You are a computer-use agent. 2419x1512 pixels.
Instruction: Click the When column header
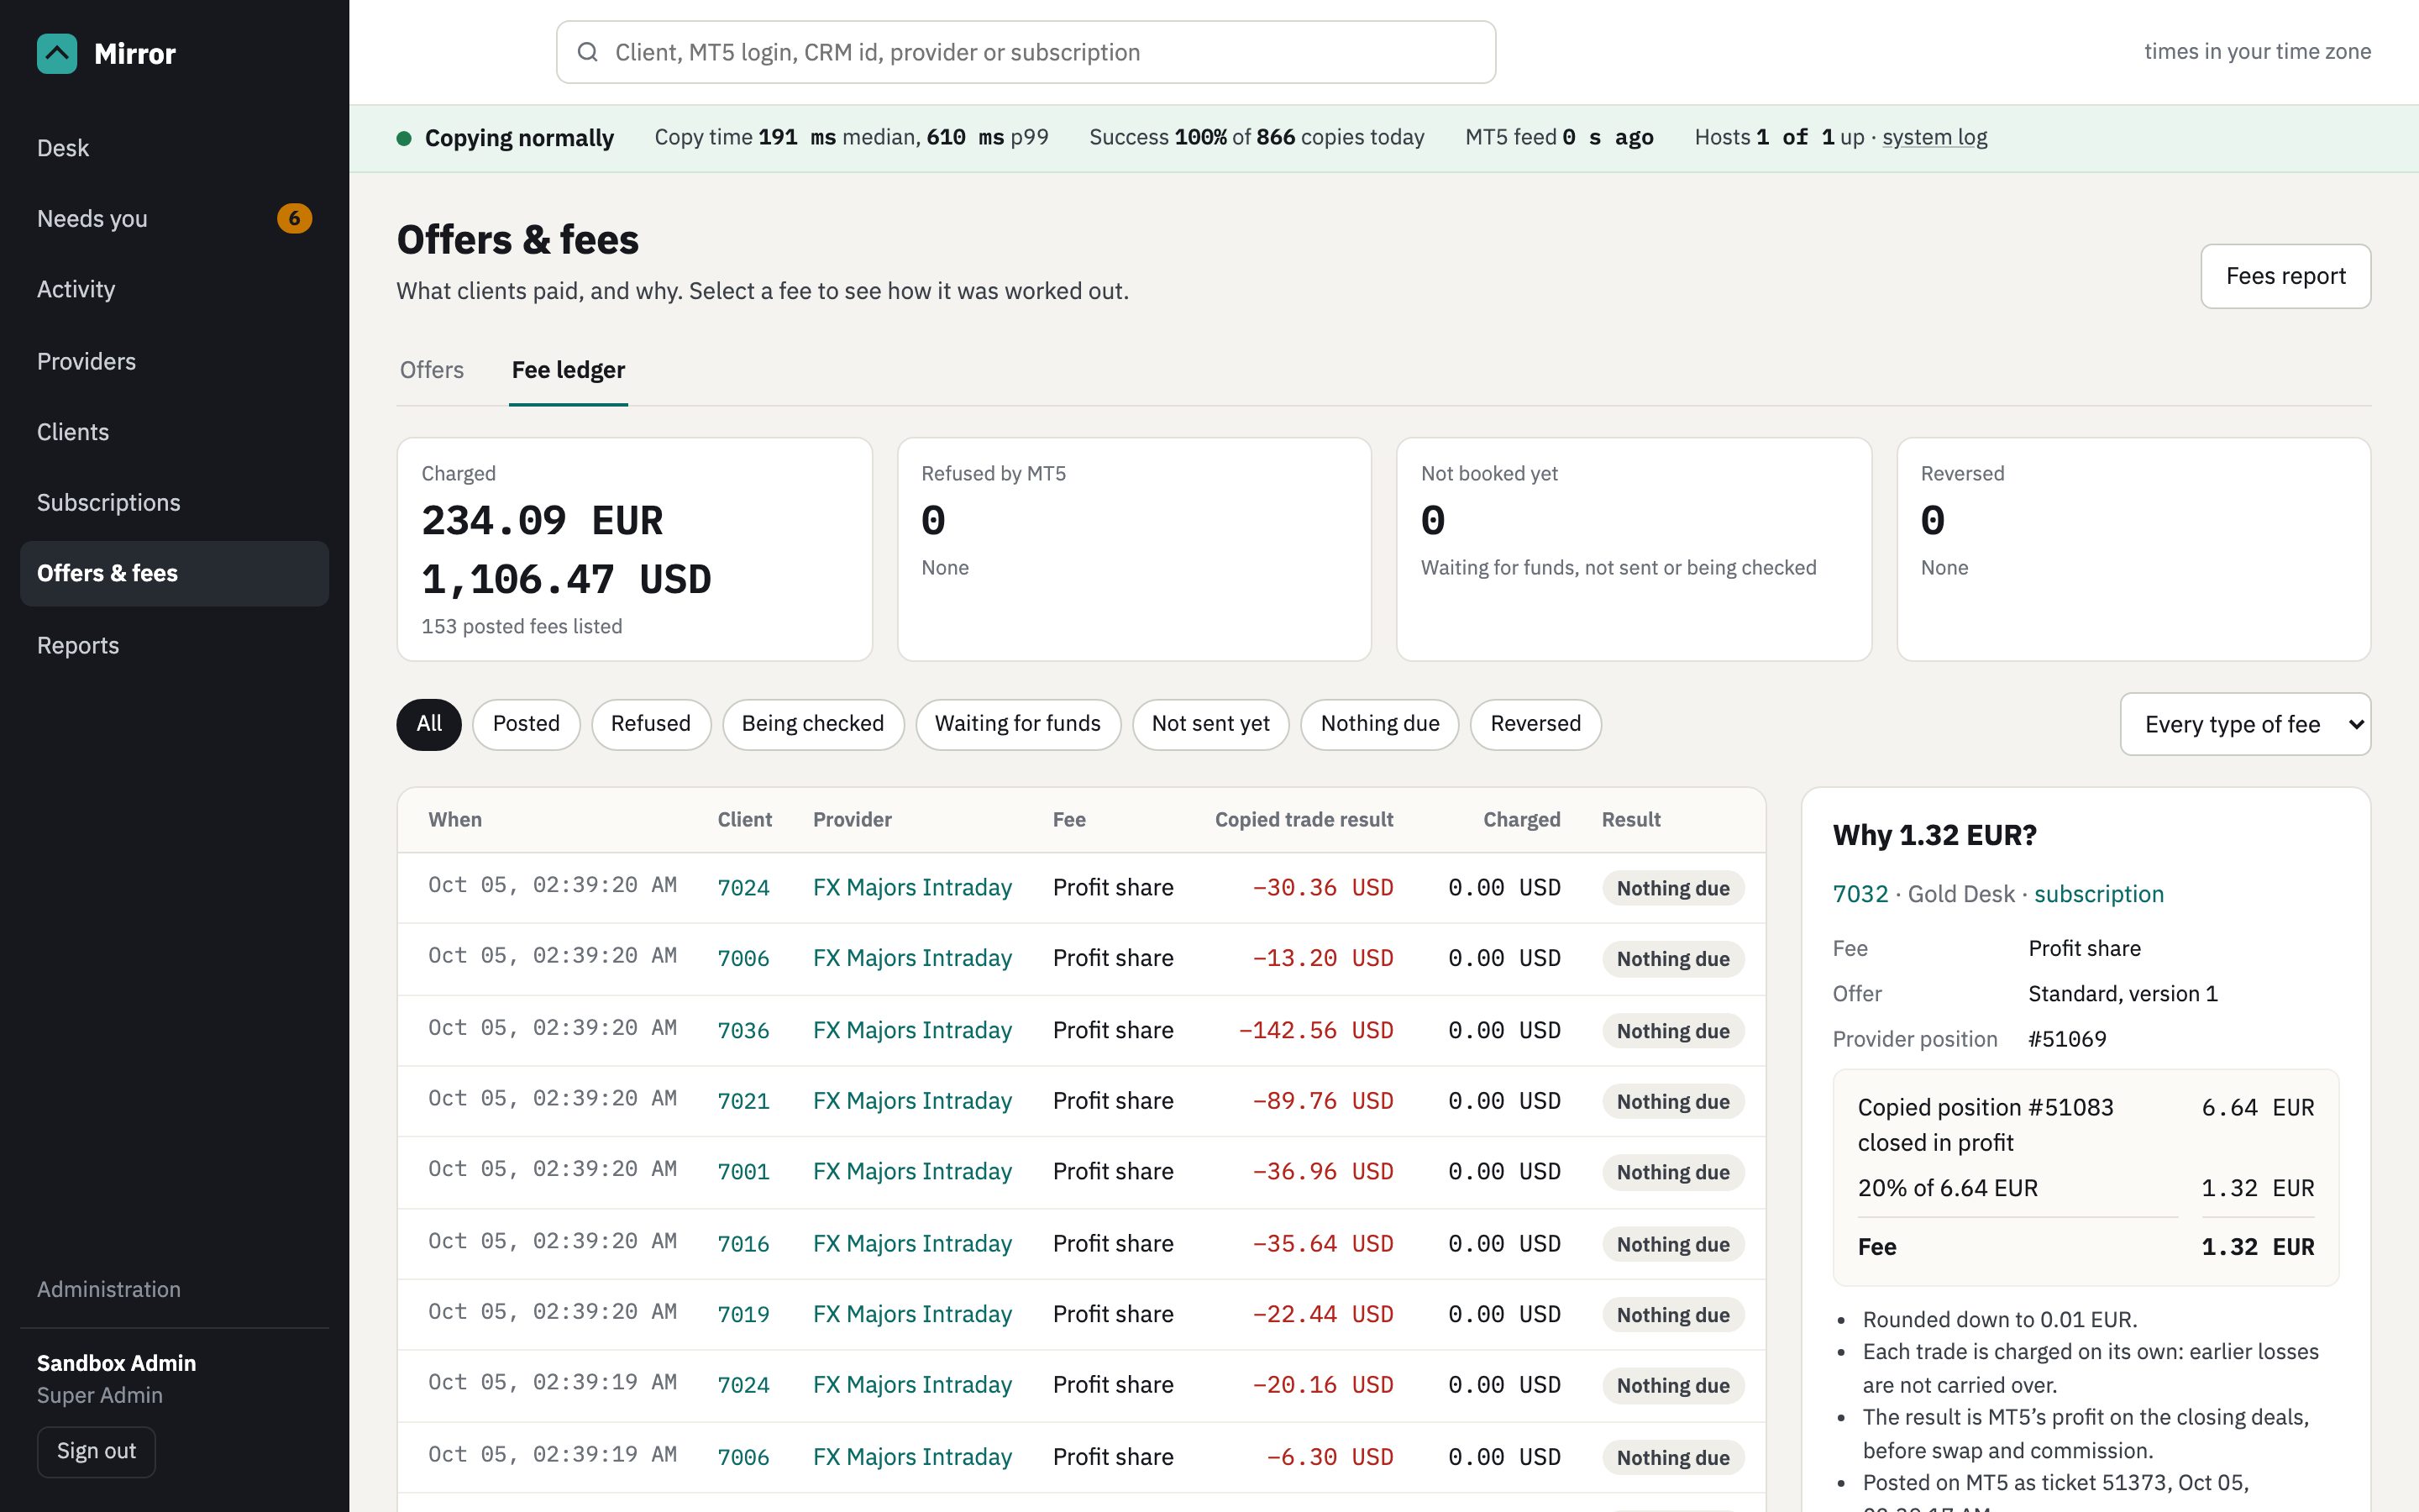click(454, 820)
